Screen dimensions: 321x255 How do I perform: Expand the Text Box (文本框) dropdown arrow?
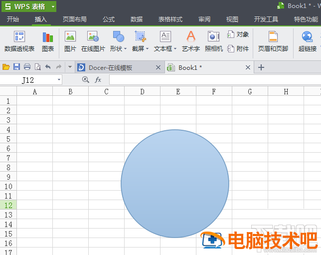pos(175,49)
